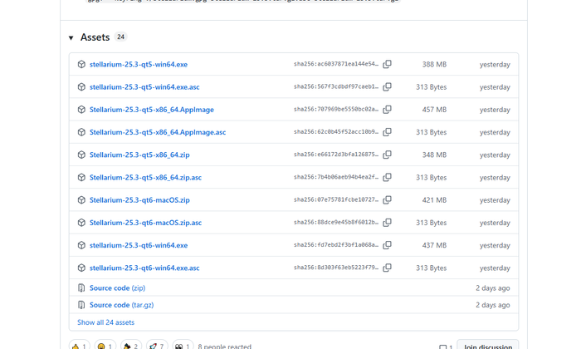
Task: Download stellarium-25.3-qt6-win64.exe
Action: pos(139,245)
